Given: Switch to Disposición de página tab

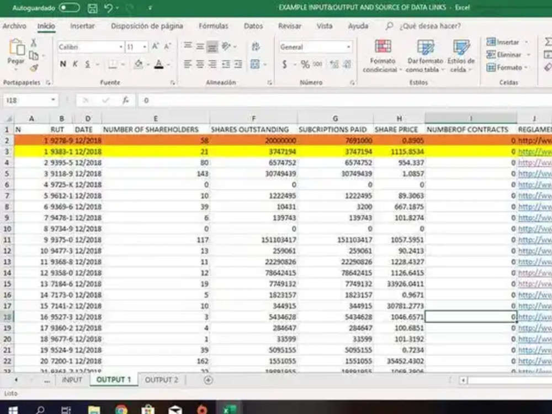Looking at the screenshot, I should pos(147,26).
